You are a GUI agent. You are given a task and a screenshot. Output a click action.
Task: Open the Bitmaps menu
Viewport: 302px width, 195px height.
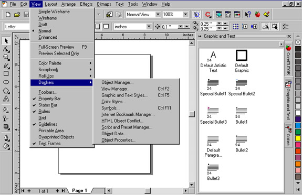click(x=104, y=4)
